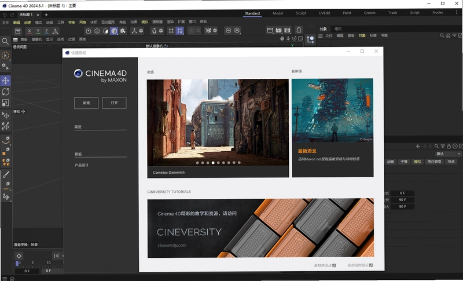The height and width of the screenshot is (281, 463).
Task: Click the 最新消息 news heading
Action: click(307, 151)
